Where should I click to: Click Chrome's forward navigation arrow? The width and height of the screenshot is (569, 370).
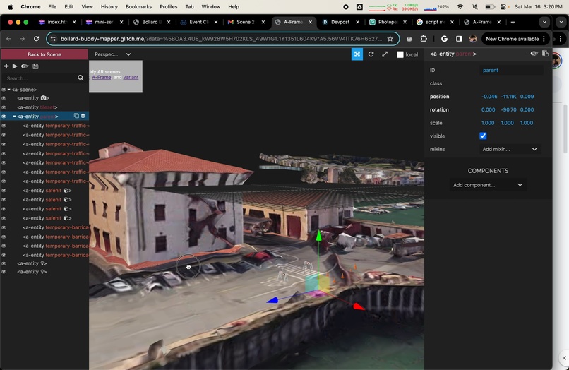point(22,39)
